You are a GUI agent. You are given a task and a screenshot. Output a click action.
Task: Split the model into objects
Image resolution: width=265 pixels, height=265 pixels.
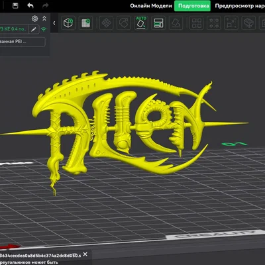(196, 23)
